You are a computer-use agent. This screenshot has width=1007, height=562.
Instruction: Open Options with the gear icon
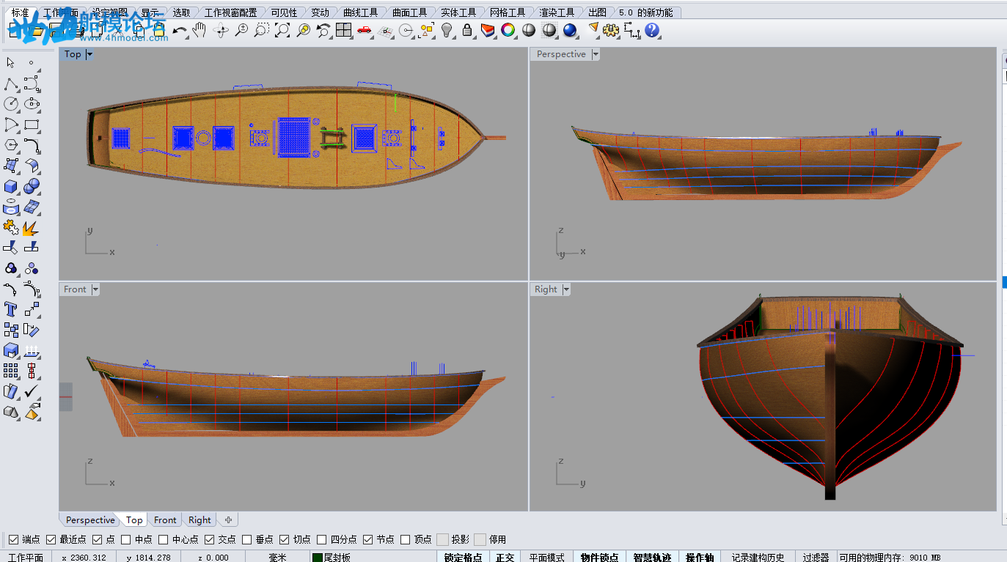point(611,30)
